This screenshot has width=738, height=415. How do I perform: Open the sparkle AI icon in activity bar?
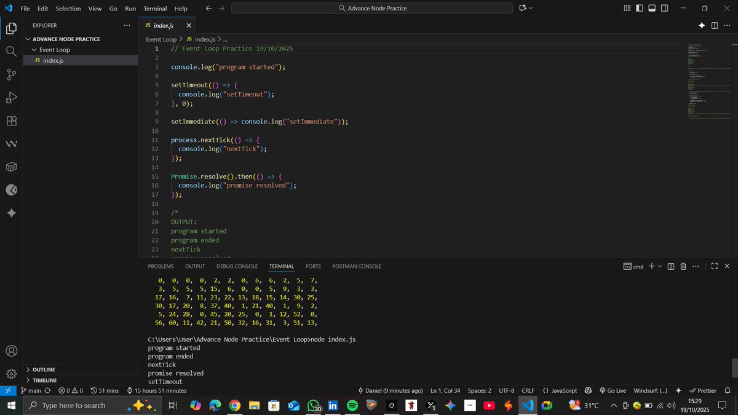click(11, 213)
